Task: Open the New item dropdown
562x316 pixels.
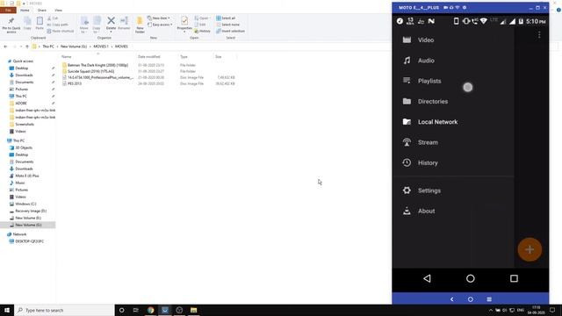Action: pos(158,18)
